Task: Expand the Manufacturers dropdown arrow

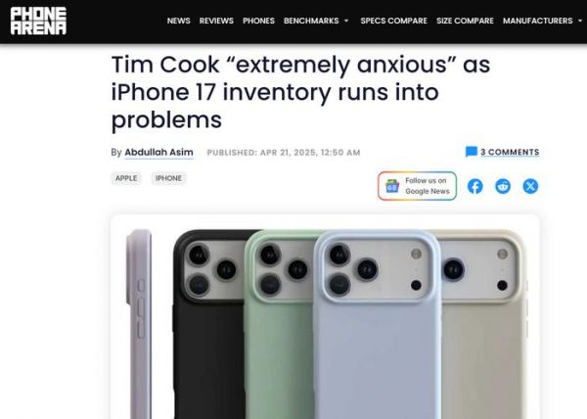Action: [x=580, y=21]
